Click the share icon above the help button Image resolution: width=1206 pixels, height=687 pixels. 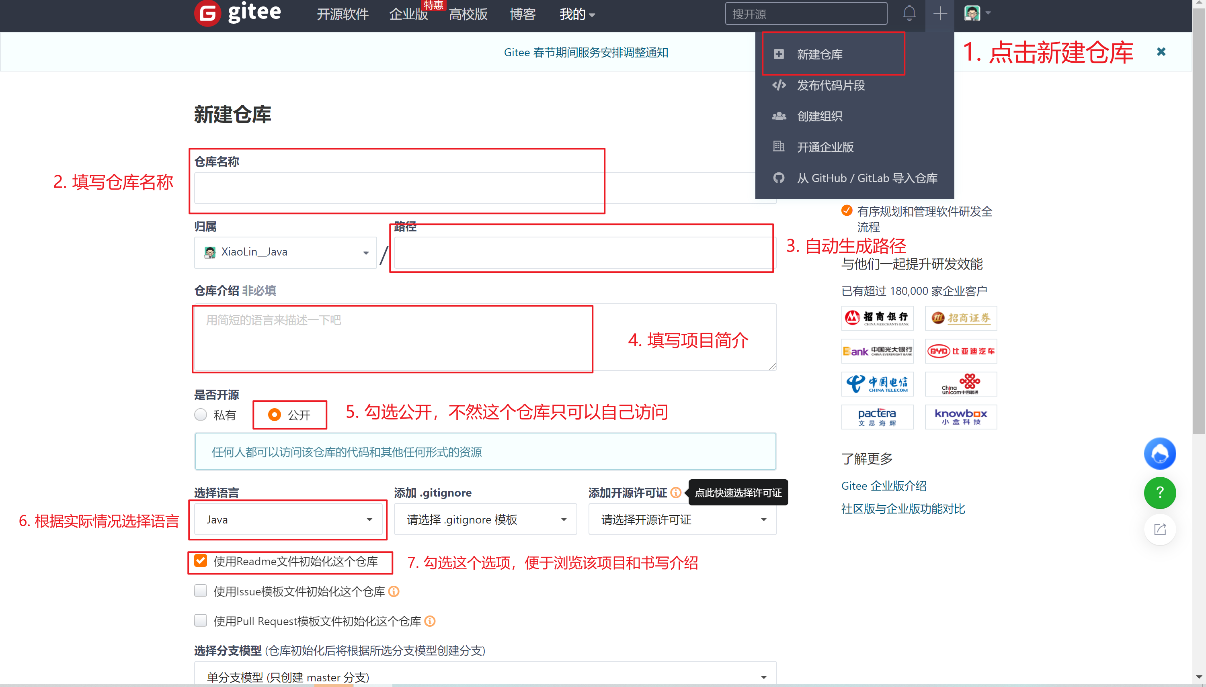(1160, 529)
